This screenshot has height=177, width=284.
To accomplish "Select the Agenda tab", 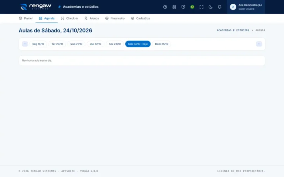I will point(47,18).
